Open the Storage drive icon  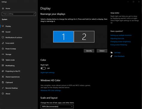(x=3, y=54)
